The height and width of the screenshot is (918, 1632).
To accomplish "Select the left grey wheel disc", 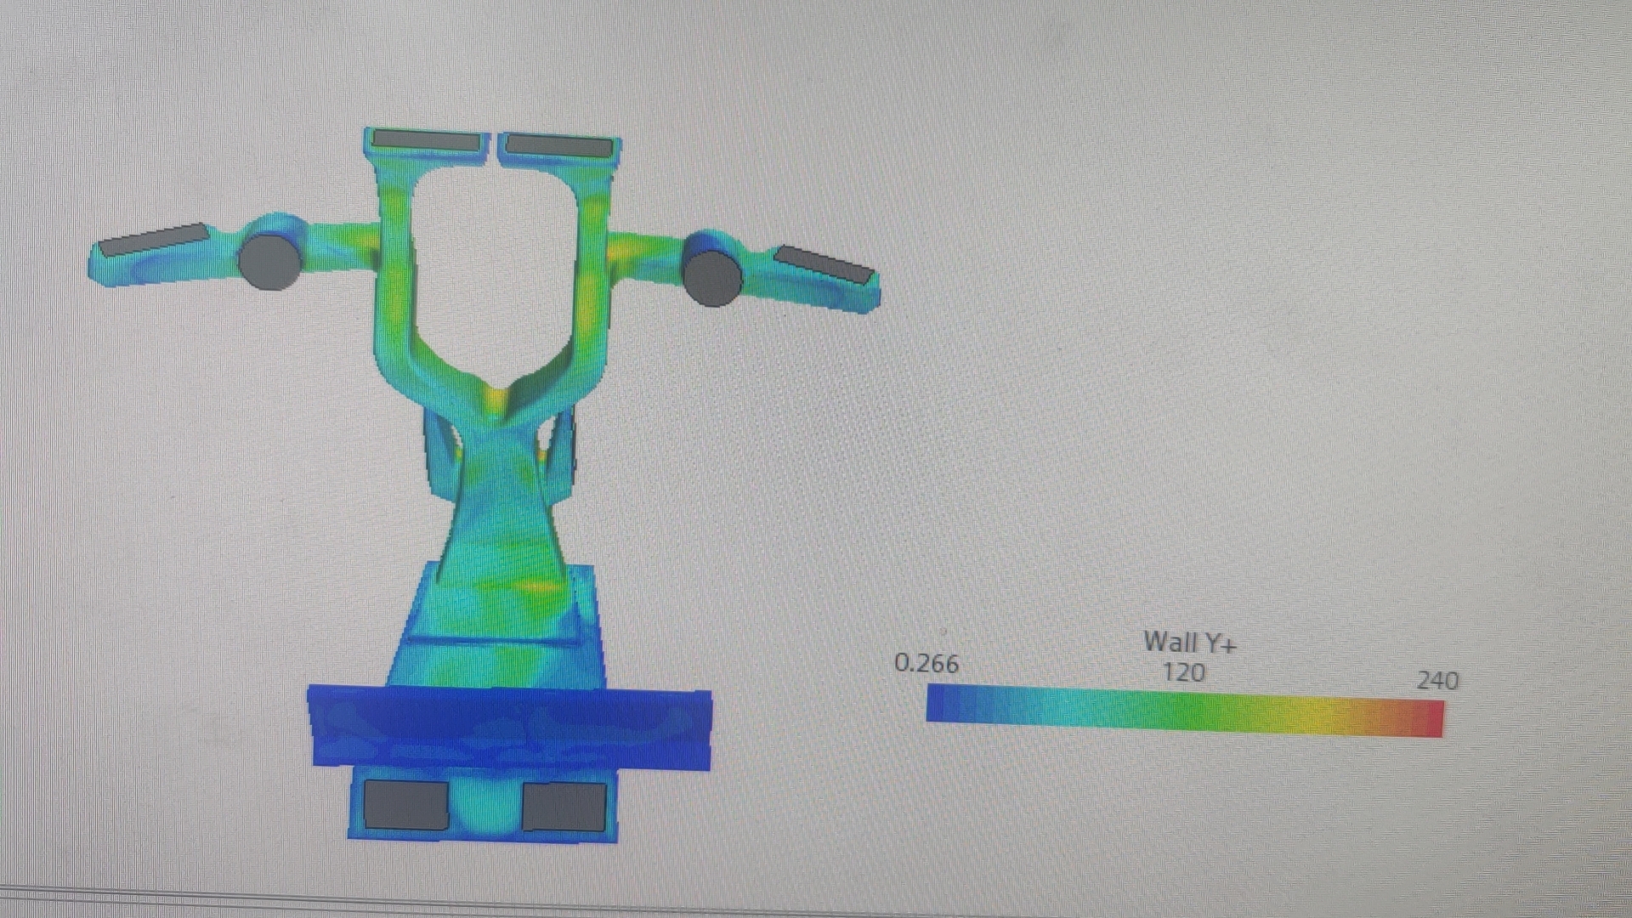I will [269, 261].
